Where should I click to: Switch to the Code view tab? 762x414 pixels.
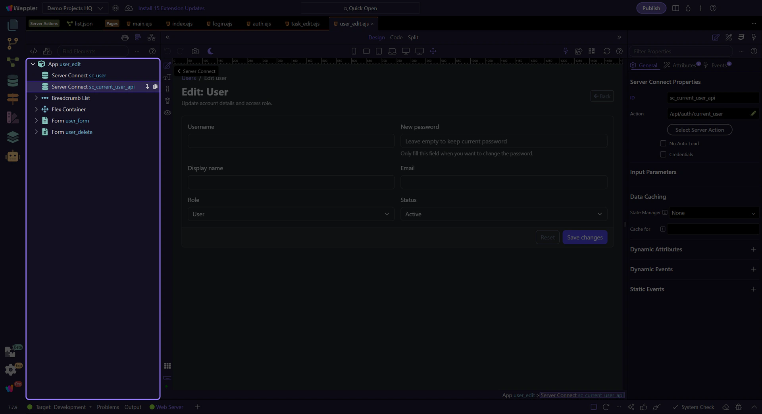[x=396, y=37]
